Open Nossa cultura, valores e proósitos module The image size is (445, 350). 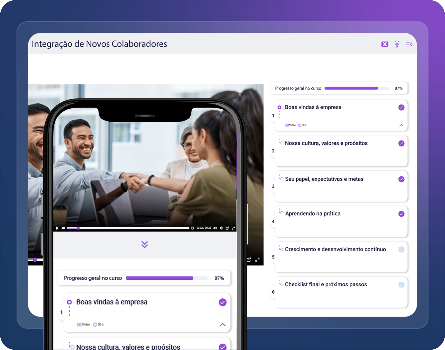(x=326, y=143)
